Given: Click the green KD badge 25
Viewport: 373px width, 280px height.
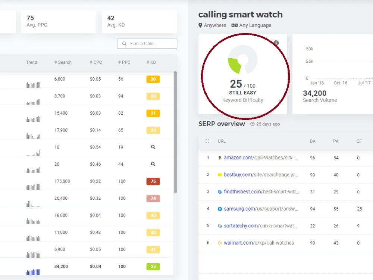Looking at the screenshot, I should (x=153, y=267).
